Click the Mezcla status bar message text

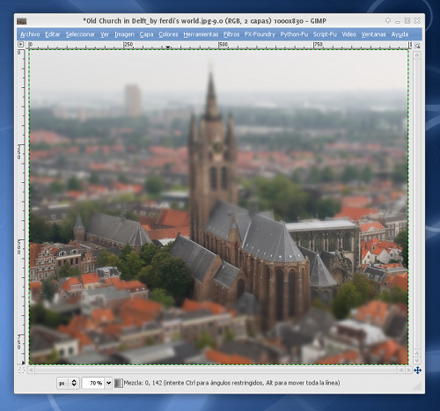point(231,383)
